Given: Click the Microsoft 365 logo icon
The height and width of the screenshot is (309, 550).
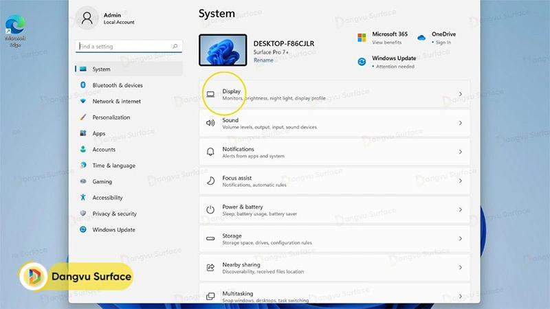Looking at the screenshot, I should coord(362,38).
